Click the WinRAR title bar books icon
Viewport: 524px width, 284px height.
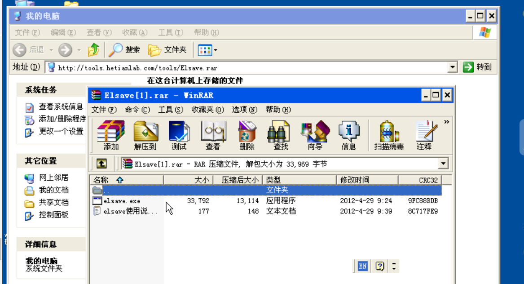pyautogui.click(x=96, y=95)
